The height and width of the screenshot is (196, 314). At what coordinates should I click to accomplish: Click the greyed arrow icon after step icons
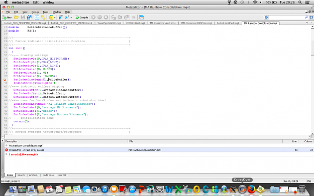pyautogui.click(x=134, y=18)
